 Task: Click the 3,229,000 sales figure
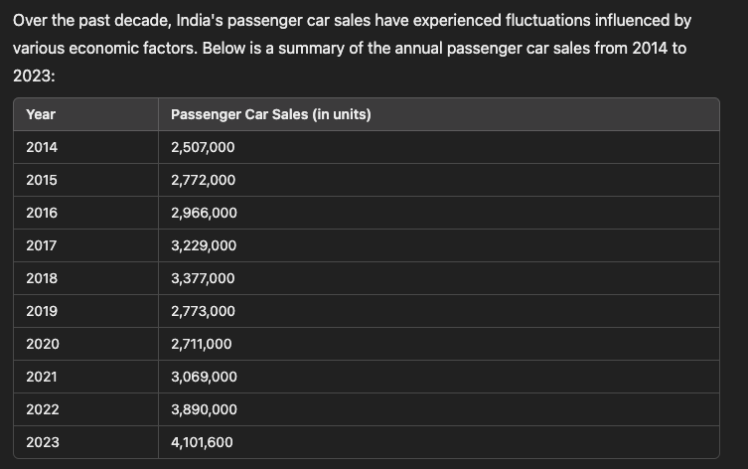coord(204,245)
